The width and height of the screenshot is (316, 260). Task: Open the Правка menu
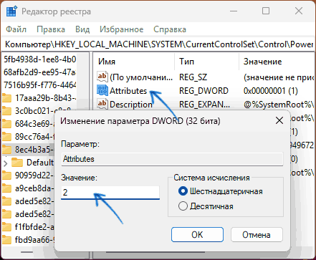(51, 29)
